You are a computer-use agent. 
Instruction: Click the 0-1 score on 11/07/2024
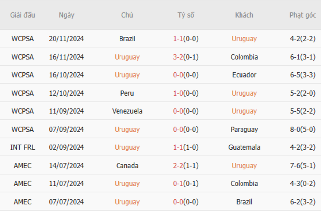(x=178, y=184)
